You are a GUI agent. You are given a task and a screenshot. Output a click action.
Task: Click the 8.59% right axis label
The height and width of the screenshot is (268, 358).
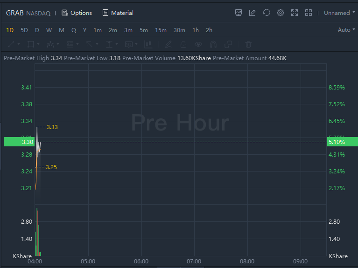[x=337, y=87]
